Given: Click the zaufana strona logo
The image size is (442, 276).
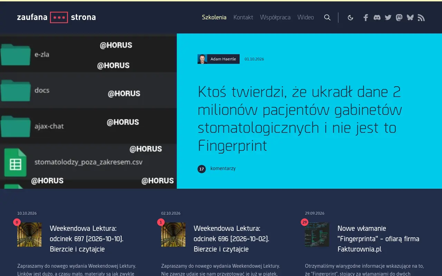Looking at the screenshot, I should tap(57, 17).
